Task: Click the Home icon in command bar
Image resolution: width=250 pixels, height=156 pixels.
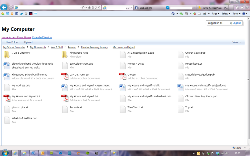Action: [x=173, y=14]
